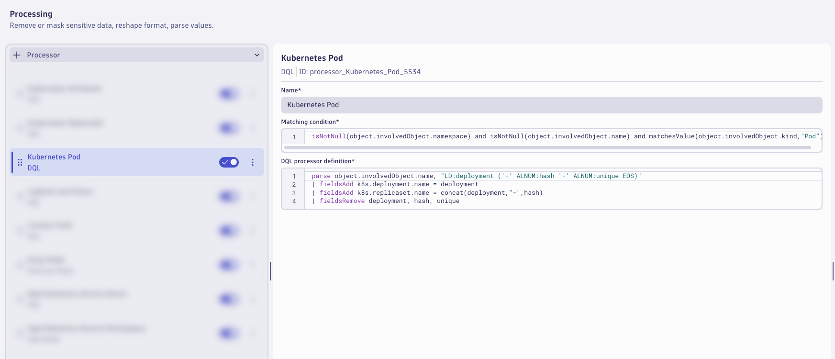Click the Matching condition horizontal scrollbar
The height and width of the screenshot is (359, 835).
pos(547,147)
